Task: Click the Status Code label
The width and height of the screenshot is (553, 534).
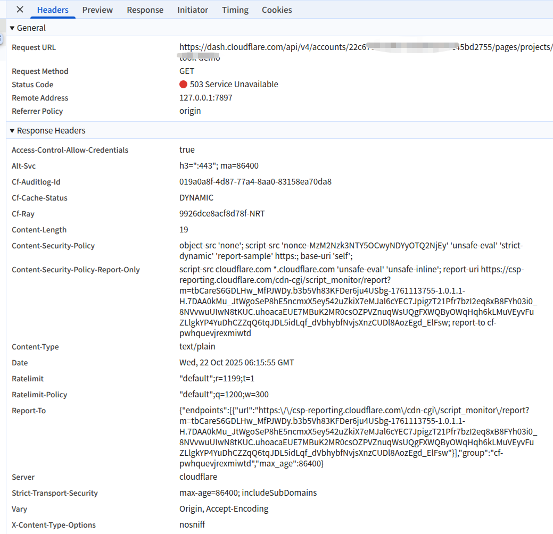Action: tap(32, 85)
